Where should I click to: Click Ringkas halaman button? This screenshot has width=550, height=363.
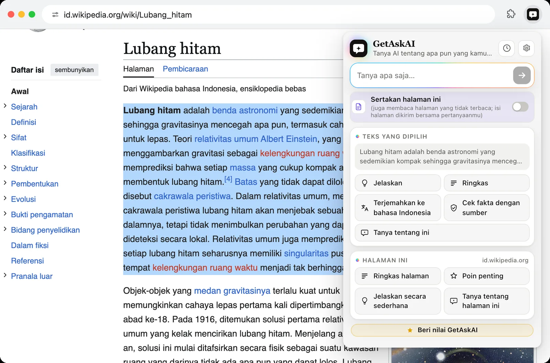pyautogui.click(x=398, y=276)
